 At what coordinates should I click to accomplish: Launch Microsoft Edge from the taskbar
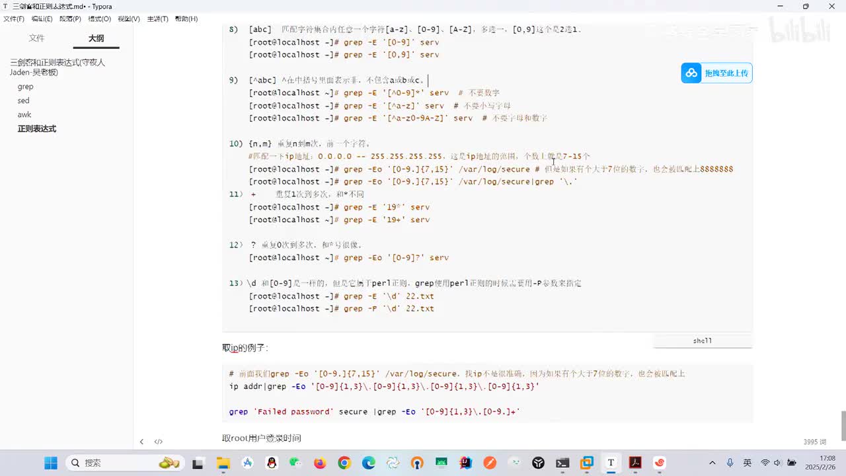(368, 463)
